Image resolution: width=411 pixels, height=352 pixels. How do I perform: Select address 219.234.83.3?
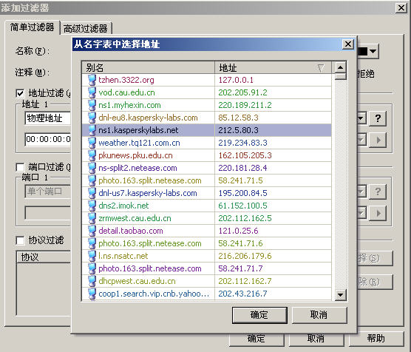click(x=242, y=143)
